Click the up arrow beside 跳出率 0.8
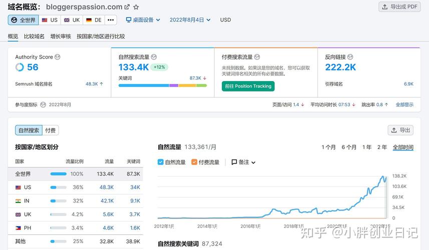This screenshot has width=429, height=250. (x=386, y=104)
